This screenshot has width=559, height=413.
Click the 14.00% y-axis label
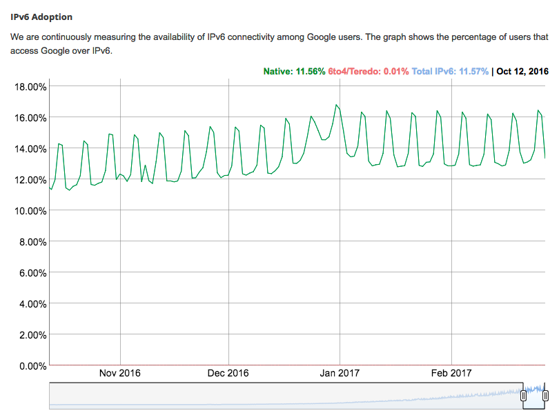point(29,149)
